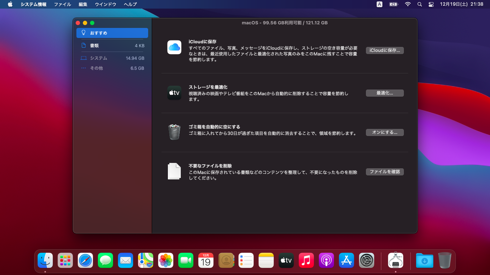Click システム row in sidebar

[112, 58]
